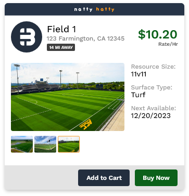
Task: Select the third highlighted thumbnail
Action: (x=69, y=144)
